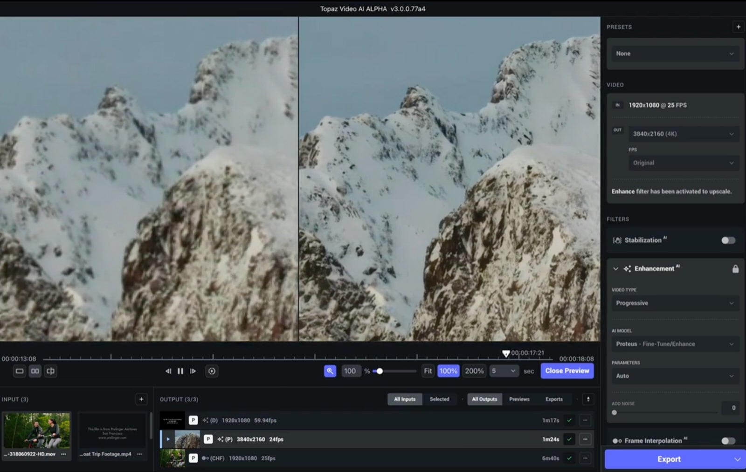
Task: Open menu for 318060922-HD.mov input
Action: [63, 454]
